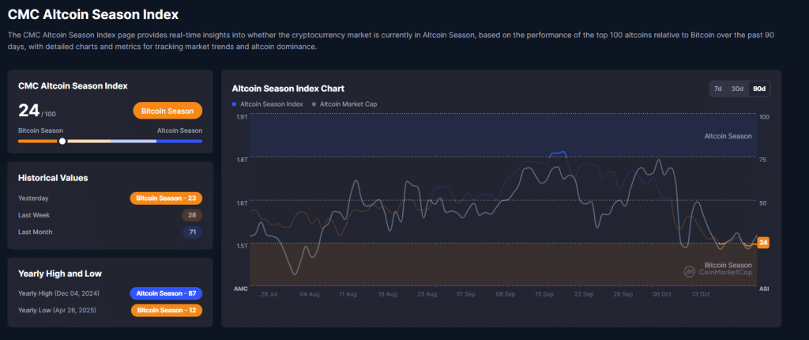Click the Altcoin Season Index Chart title
The width and height of the screenshot is (809, 340).
(x=288, y=89)
